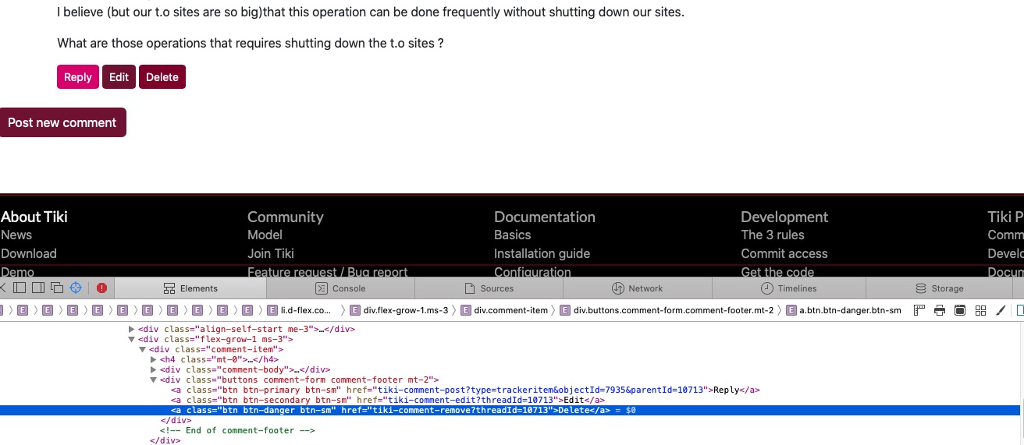Switch to the Network tab

[x=638, y=288]
